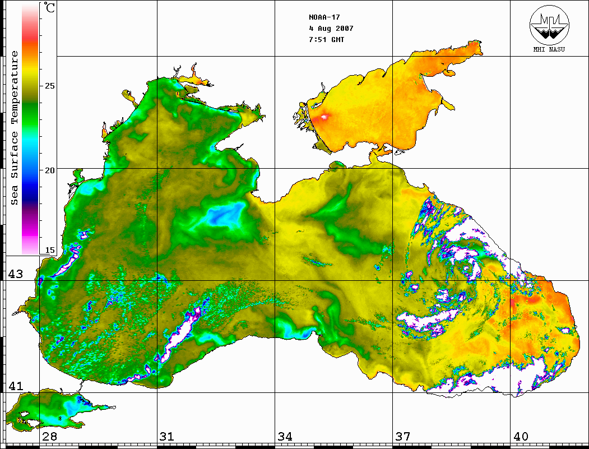Viewport: 589px width, 449px height.
Task: Click the '25' tick on temperature legend
Action: (49, 86)
